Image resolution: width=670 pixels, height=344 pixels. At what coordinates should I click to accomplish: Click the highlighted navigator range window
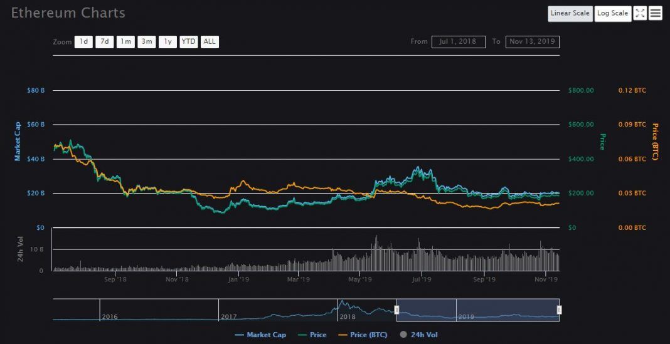click(477, 310)
